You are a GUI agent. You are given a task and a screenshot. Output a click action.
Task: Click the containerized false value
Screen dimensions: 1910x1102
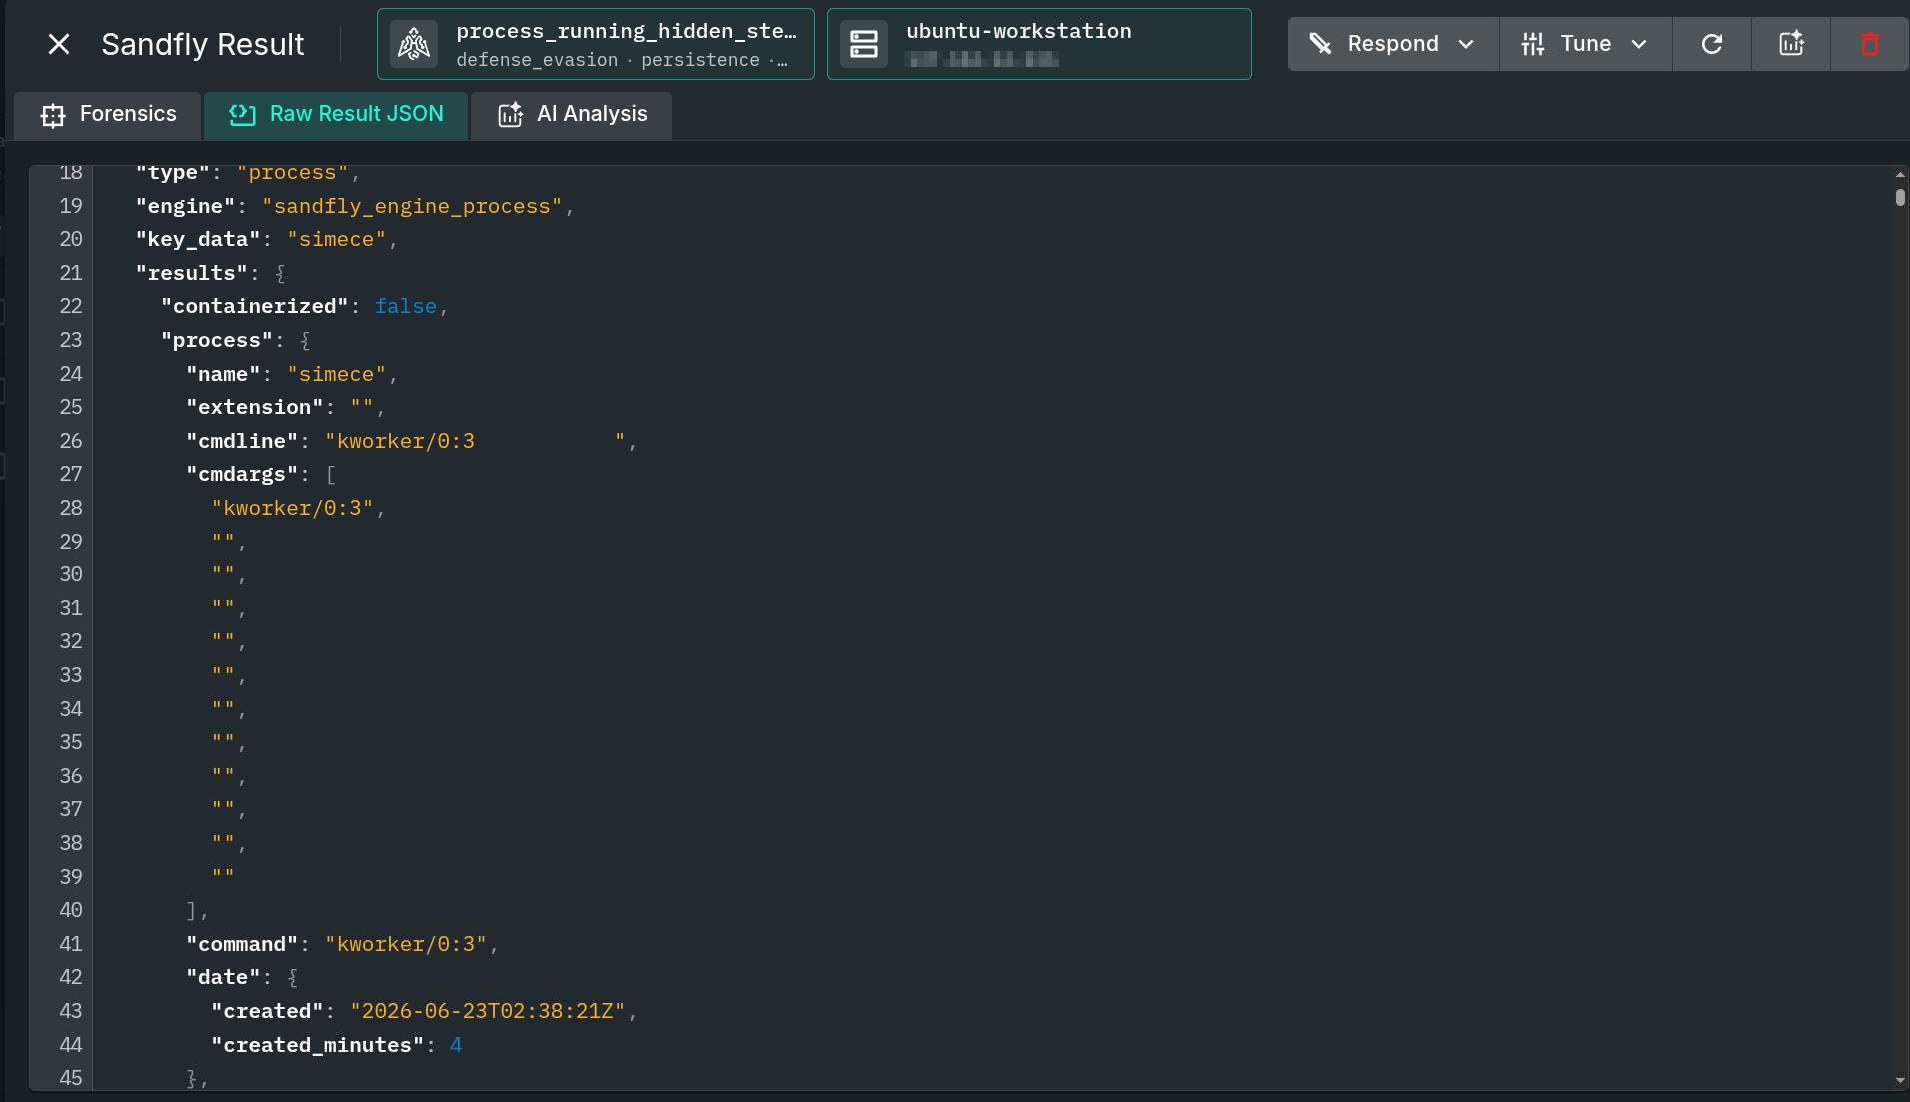pyautogui.click(x=406, y=307)
